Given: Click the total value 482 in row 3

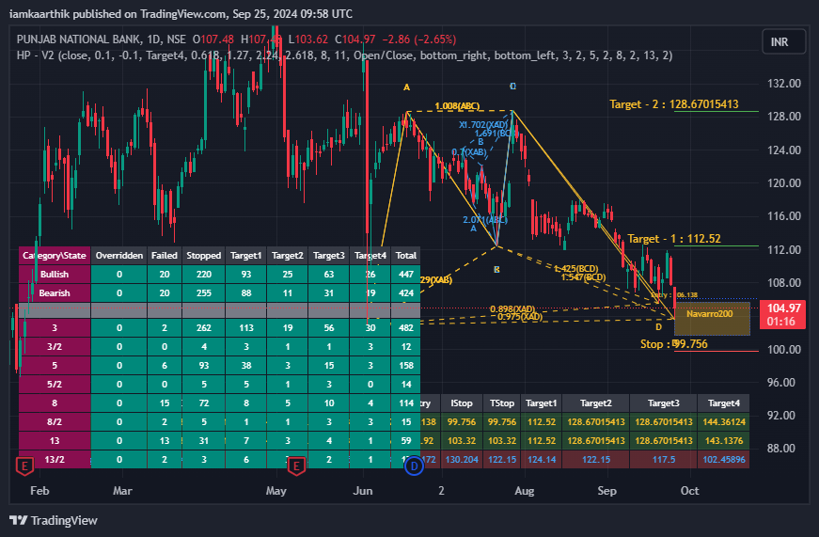Looking at the screenshot, I should pos(406,327).
